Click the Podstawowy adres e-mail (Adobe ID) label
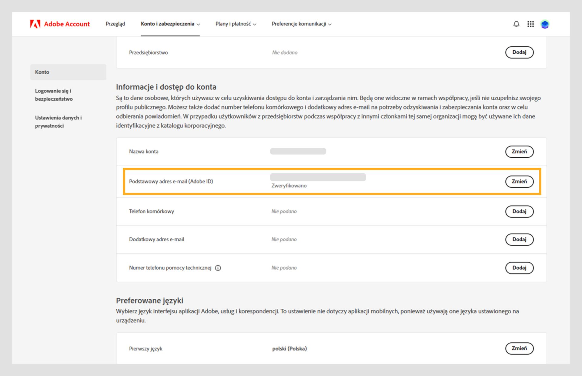Viewport: 582px width, 376px height. pyautogui.click(x=171, y=182)
